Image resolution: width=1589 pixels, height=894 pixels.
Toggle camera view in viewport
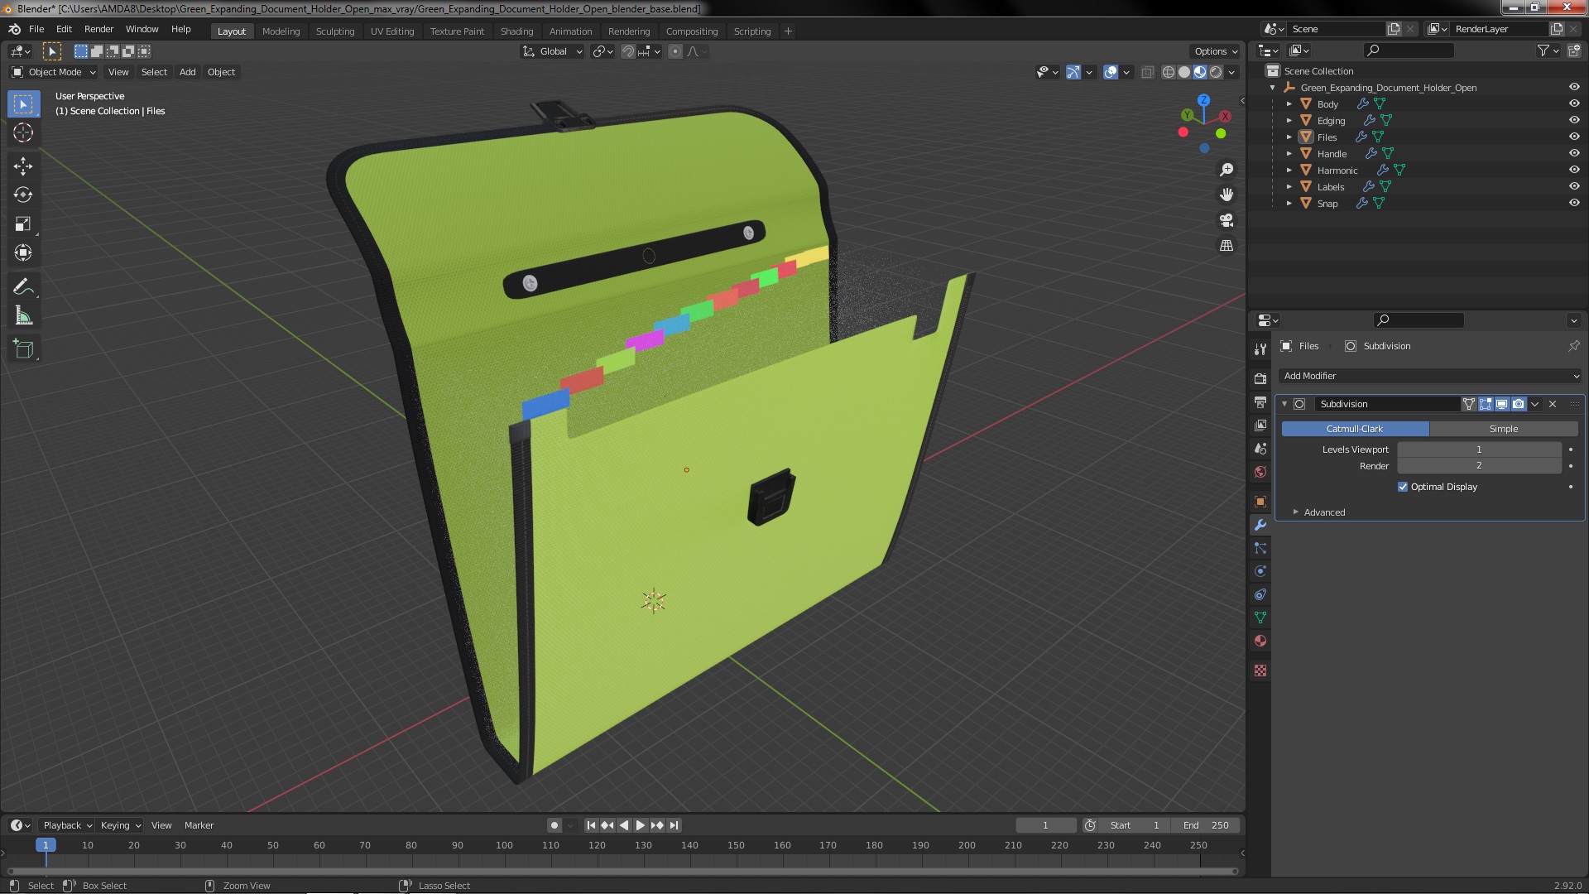tap(1227, 220)
